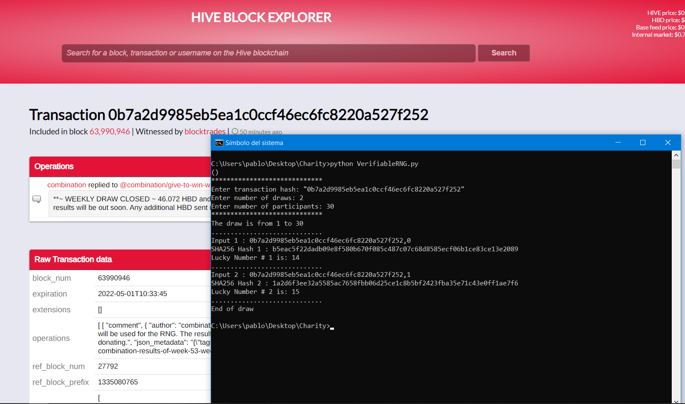The height and width of the screenshot is (404, 685).
Task: Select the ref_block_prefix value 1335080765
Action: click(x=118, y=382)
